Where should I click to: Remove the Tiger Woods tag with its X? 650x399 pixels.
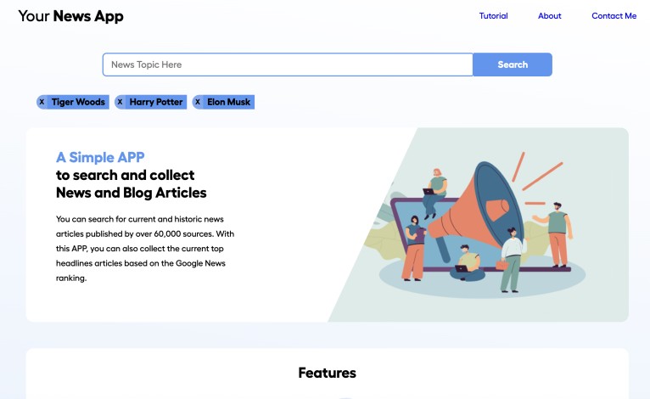pyautogui.click(x=42, y=102)
